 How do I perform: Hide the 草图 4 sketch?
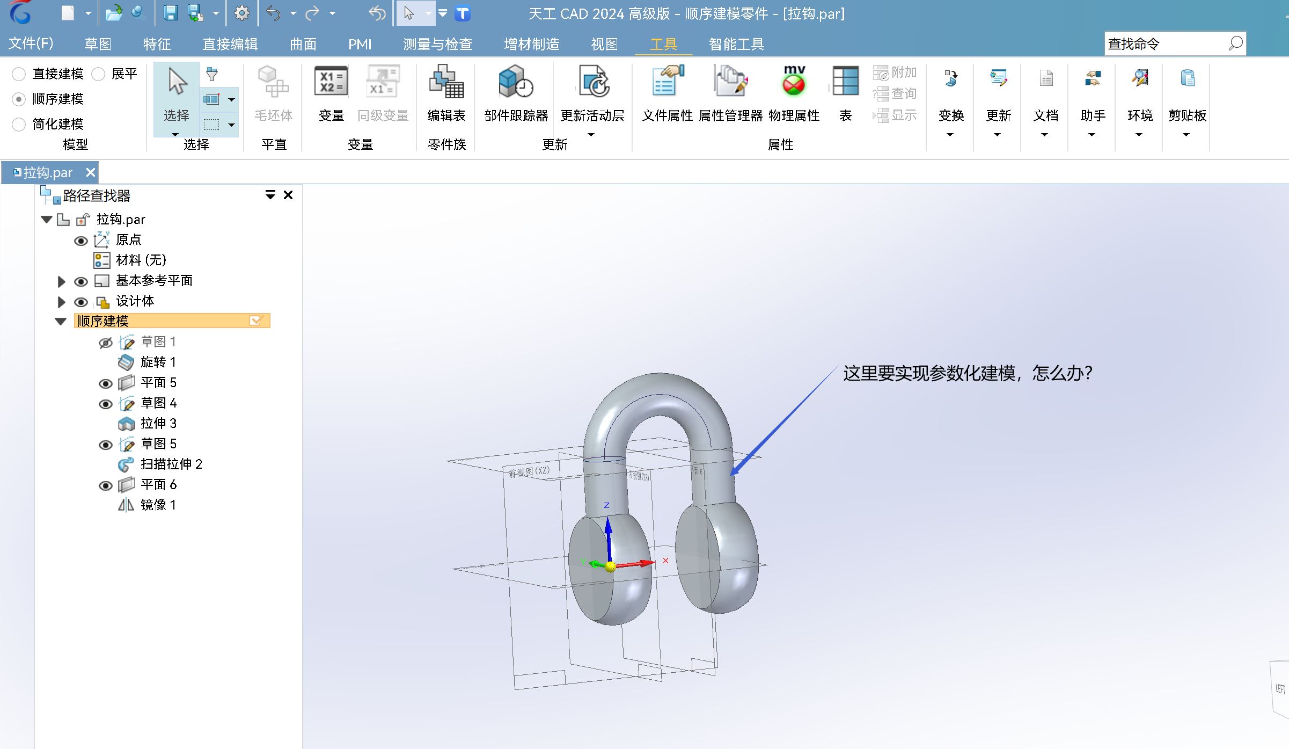coord(106,404)
